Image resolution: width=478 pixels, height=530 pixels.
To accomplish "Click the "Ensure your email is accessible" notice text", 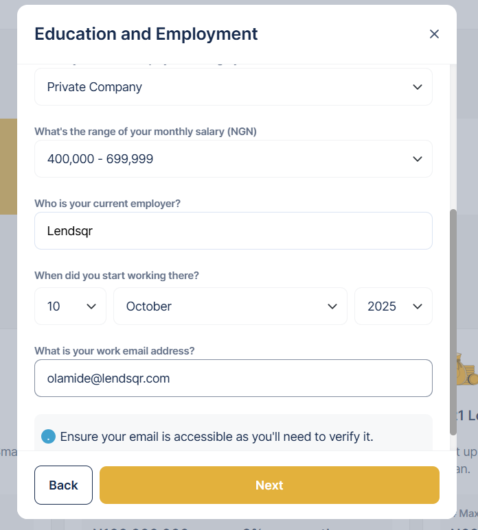I will (216, 437).
